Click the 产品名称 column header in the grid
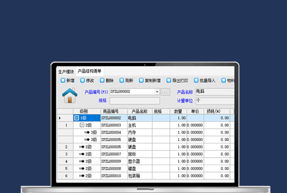 (140, 111)
